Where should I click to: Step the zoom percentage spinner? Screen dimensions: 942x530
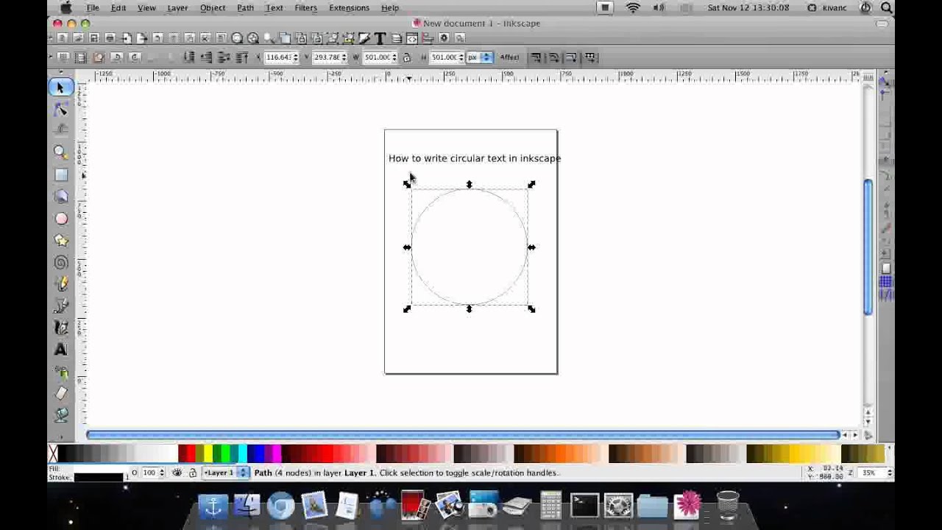pyautogui.click(x=890, y=473)
